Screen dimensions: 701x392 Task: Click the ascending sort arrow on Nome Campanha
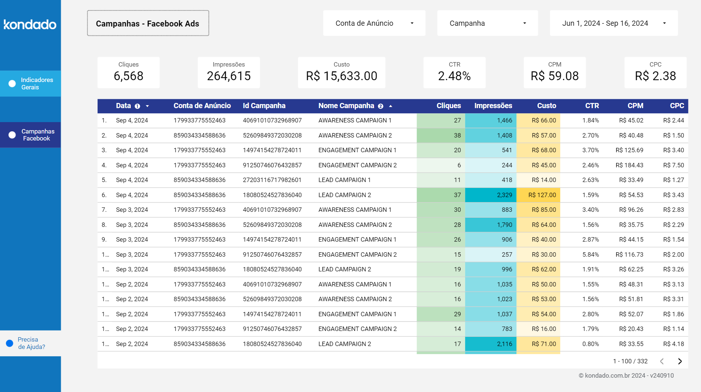click(x=390, y=106)
